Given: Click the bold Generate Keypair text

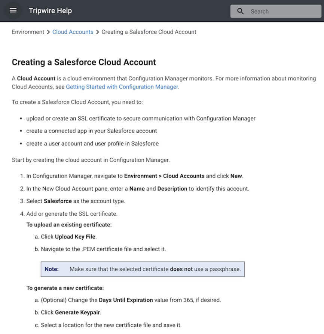Looking at the screenshot, I should tap(77, 312).
